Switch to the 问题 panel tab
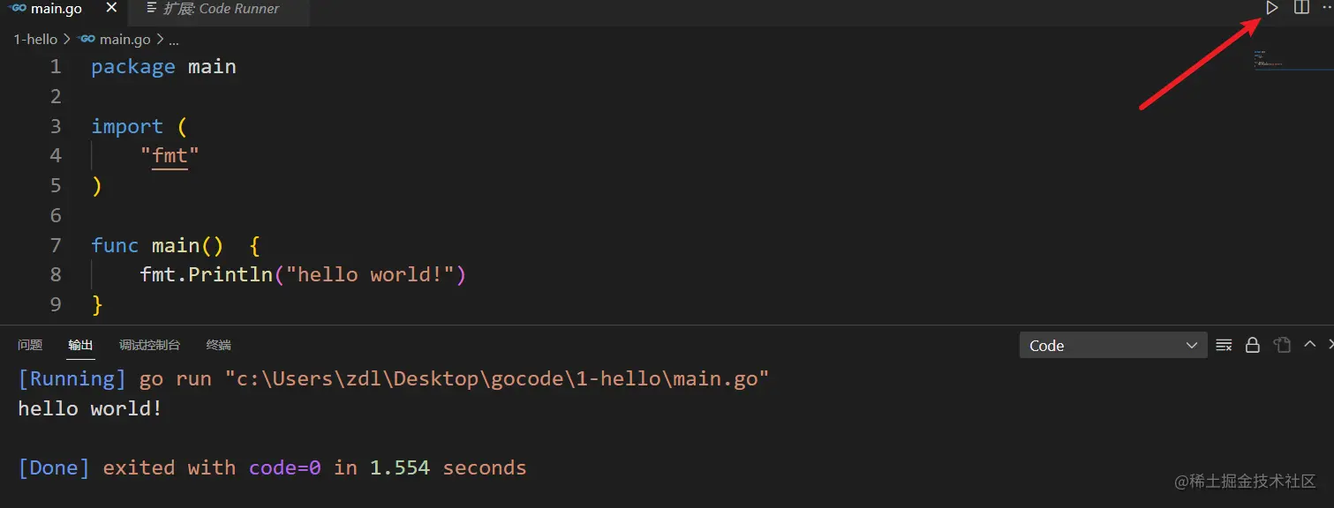Screen dimensions: 1334x508 coord(30,345)
